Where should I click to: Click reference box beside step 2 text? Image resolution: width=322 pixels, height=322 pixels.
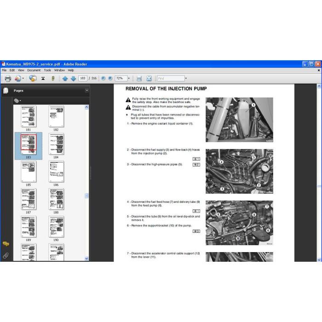click(196, 159)
